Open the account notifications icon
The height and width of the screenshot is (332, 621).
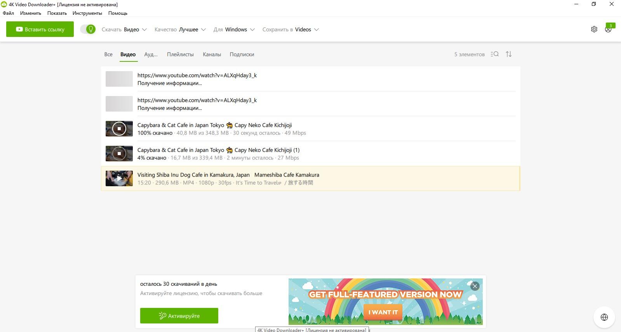click(609, 29)
